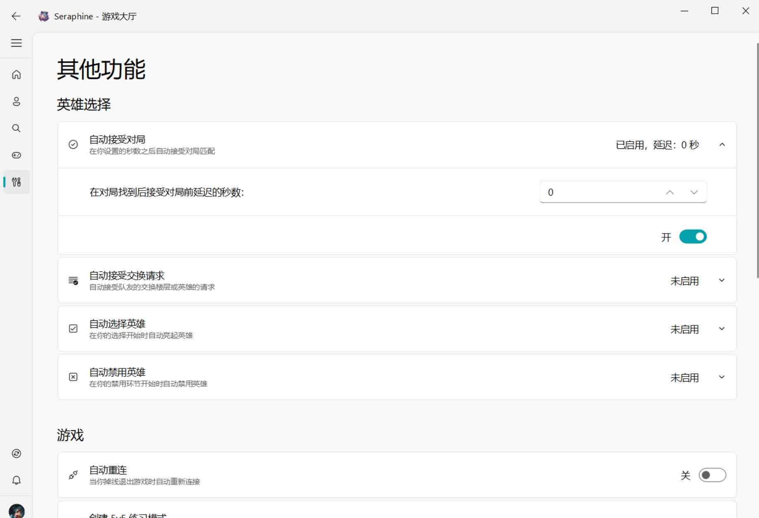Click the auto ban champion X icon
This screenshot has height=518, width=759.
click(x=73, y=377)
